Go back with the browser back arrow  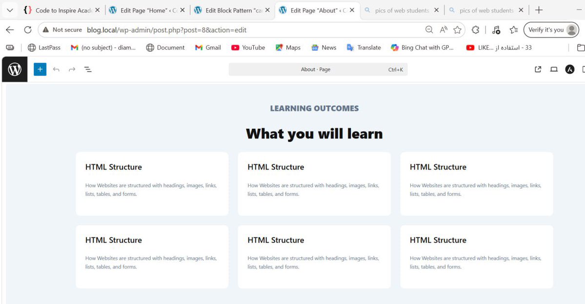pyautogui.click(x=10, y=30)
